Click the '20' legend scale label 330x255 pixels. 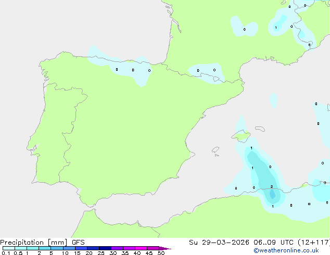pyautogui.click(x=89, y=253)
